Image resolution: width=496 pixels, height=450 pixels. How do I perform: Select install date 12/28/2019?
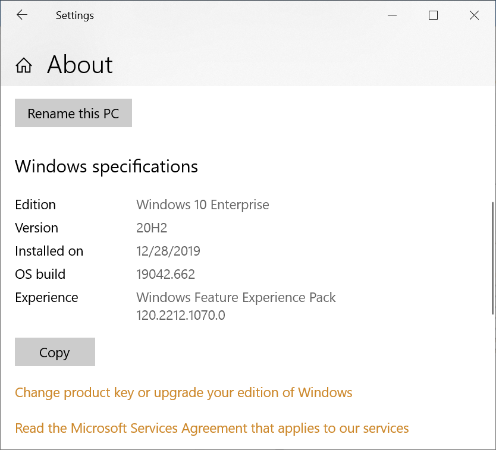point(168,251)
